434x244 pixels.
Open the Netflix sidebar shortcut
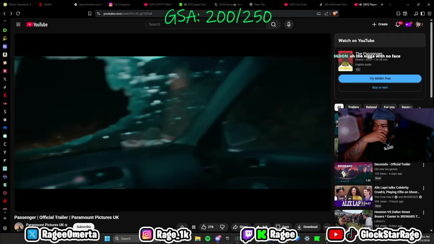coord(5,95)
